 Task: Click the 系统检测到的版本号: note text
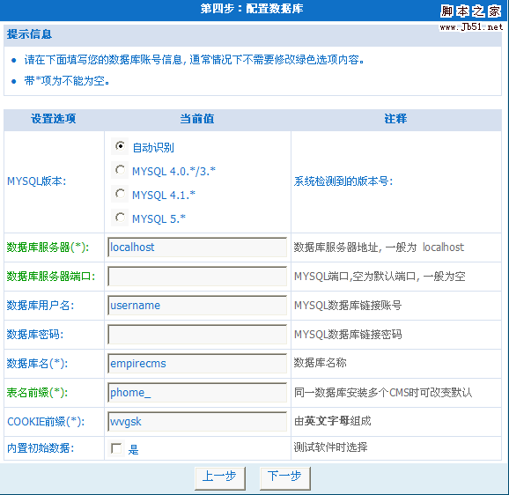pos(343,181)
